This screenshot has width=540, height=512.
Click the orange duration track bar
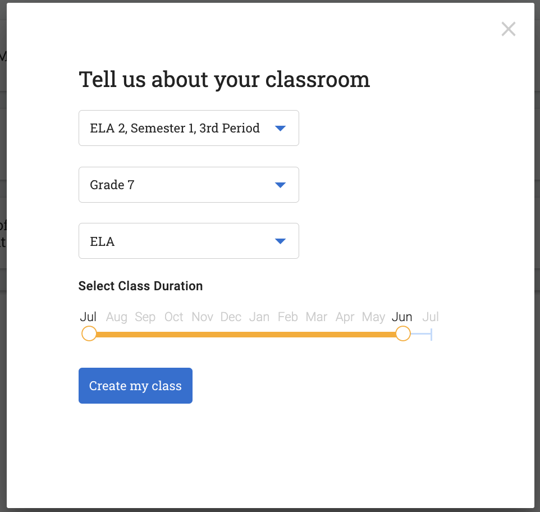click(245, 333)
